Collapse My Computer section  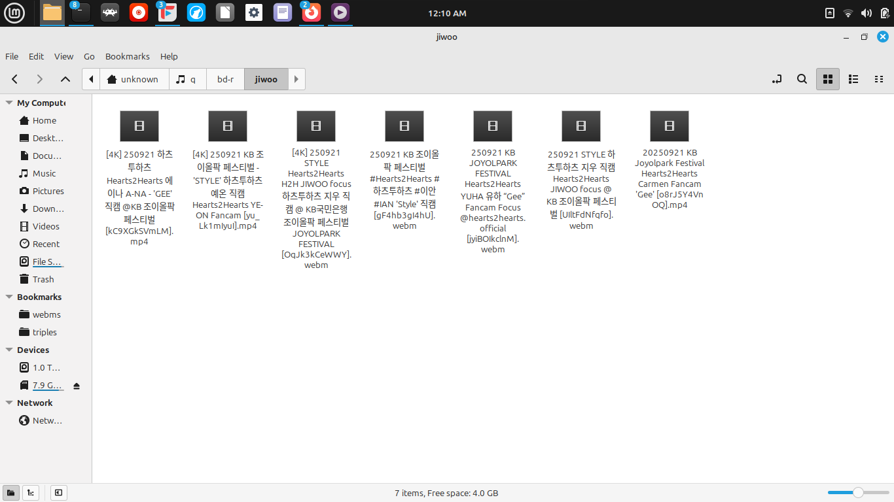(9, 103)
